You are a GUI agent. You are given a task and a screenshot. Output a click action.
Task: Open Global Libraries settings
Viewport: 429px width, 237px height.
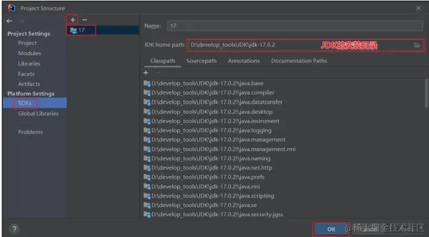pyautogui.click(x=39, y=114)
